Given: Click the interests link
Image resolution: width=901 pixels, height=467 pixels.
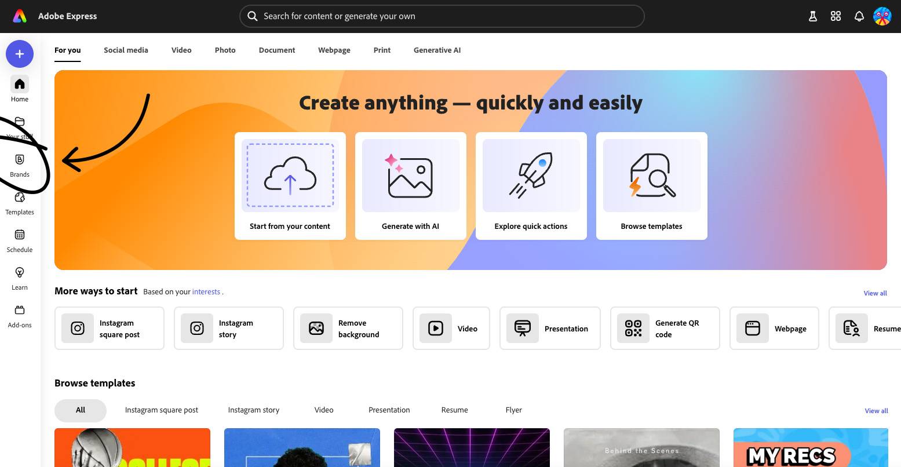Looking at the screenshot, I should [206, 292].
